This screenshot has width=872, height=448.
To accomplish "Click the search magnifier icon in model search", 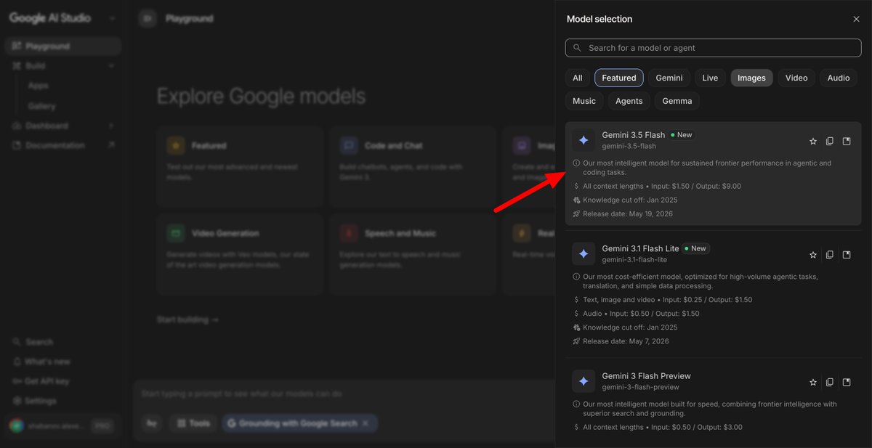I will click(x=577, y=48).
